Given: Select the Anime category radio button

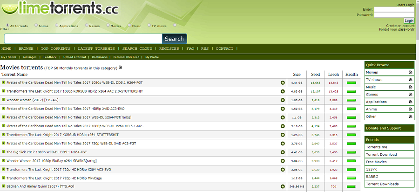Looking at the screenshot, I should (x=36, y=26).
